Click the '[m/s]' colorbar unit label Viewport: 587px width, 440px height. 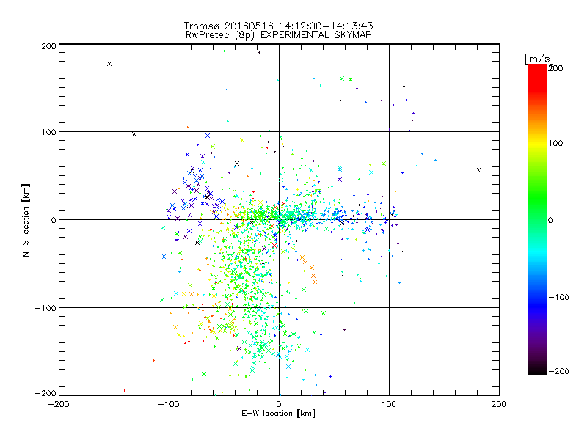pos(539,59)
